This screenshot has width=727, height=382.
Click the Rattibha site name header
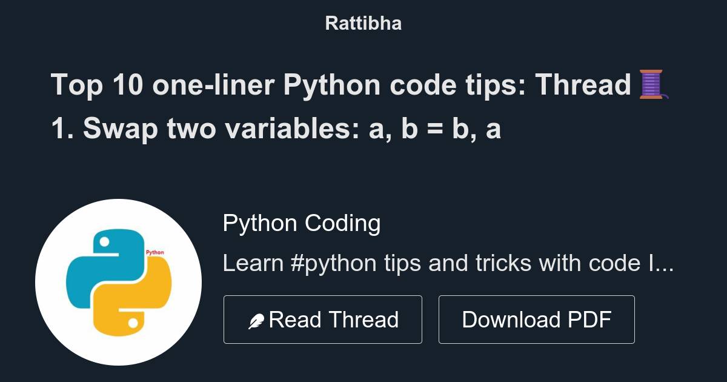[x=363, y=23]
